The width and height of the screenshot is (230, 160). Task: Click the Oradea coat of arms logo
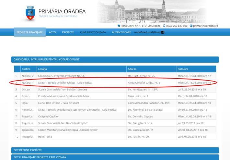click(30, 13)
